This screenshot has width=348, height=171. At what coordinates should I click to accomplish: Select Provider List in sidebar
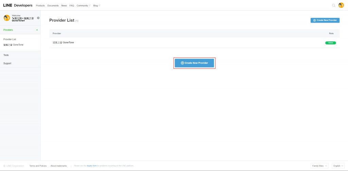coord(10,39)
